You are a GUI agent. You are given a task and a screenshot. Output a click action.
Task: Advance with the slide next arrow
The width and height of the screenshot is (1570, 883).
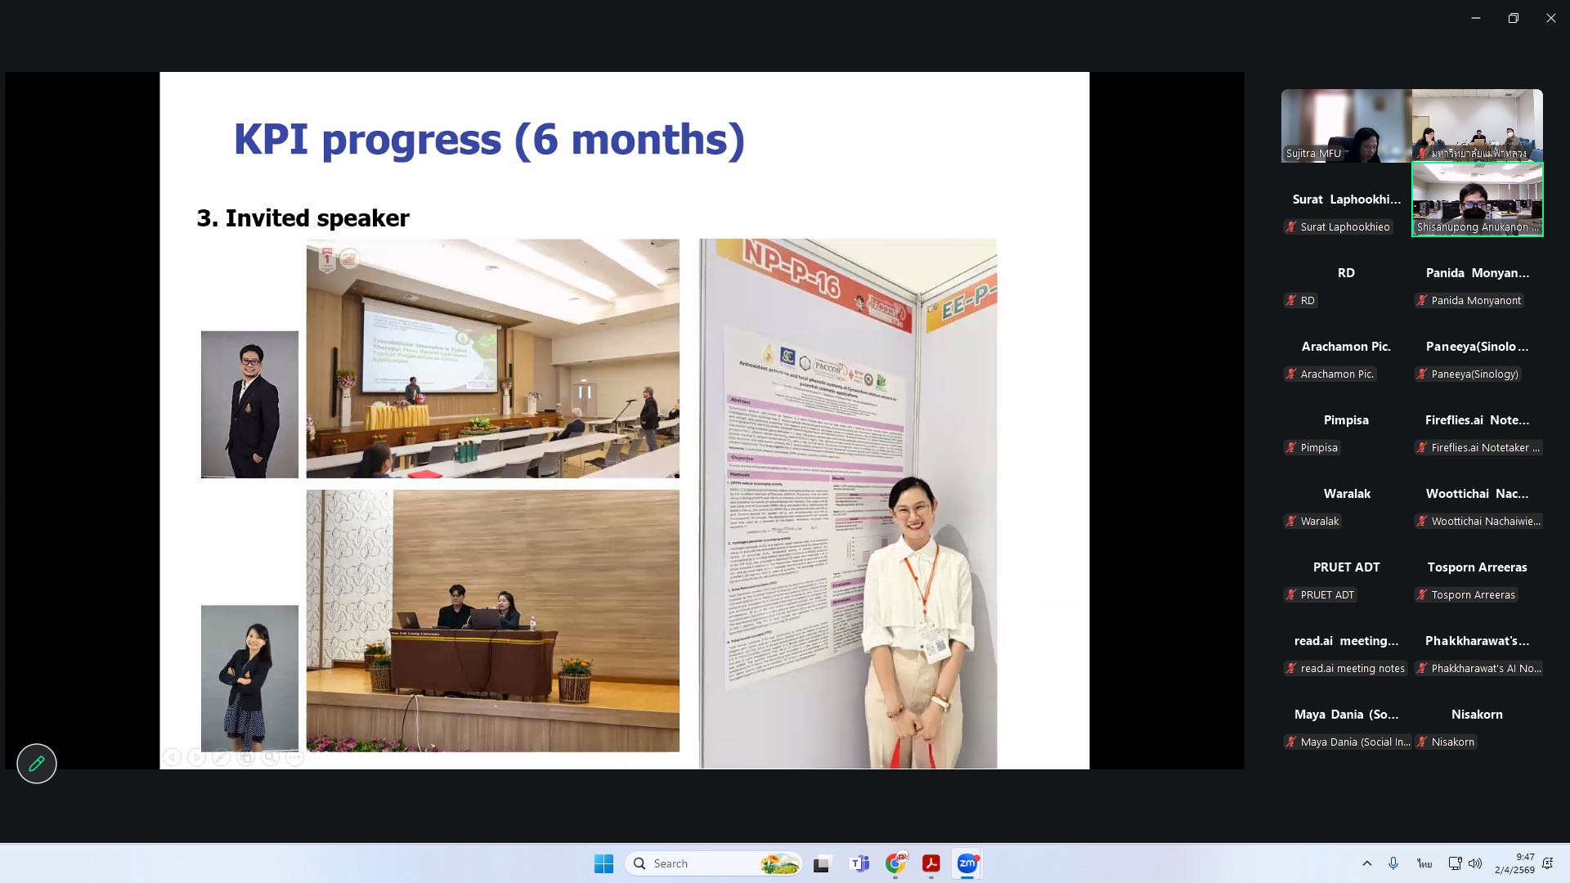(x=196, y=758)
